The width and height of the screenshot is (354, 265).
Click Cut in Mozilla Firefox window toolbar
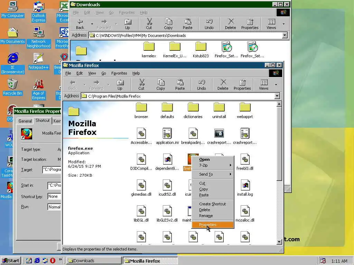141,85
